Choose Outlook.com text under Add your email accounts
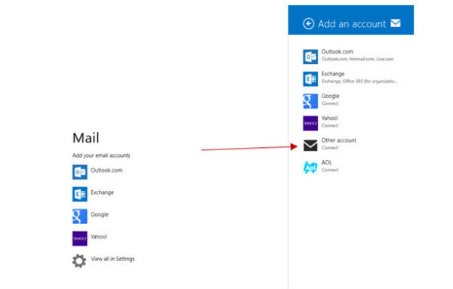The width and height of the screenshot is (453, 289). 106,171
